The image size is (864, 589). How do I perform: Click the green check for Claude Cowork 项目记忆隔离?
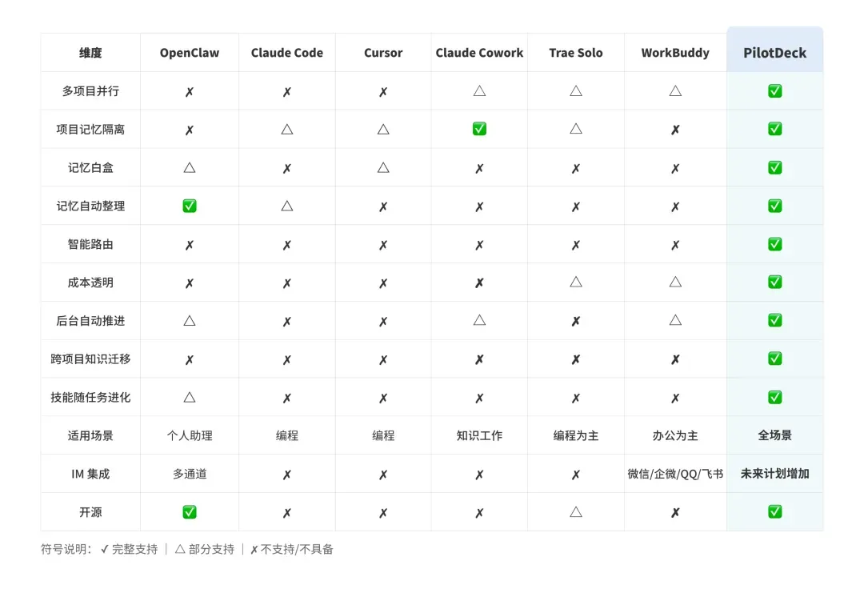(479, 129)
